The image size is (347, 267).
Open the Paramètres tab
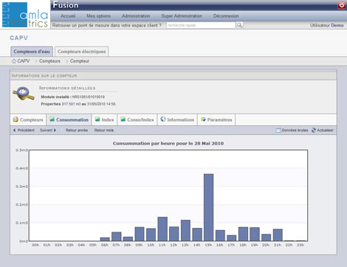[x=216, y=119]
